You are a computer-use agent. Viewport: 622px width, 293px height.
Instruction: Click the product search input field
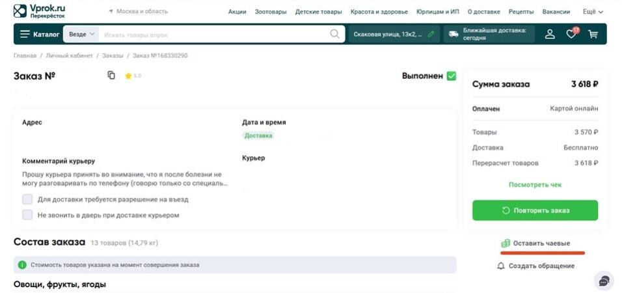click(215, 34)
